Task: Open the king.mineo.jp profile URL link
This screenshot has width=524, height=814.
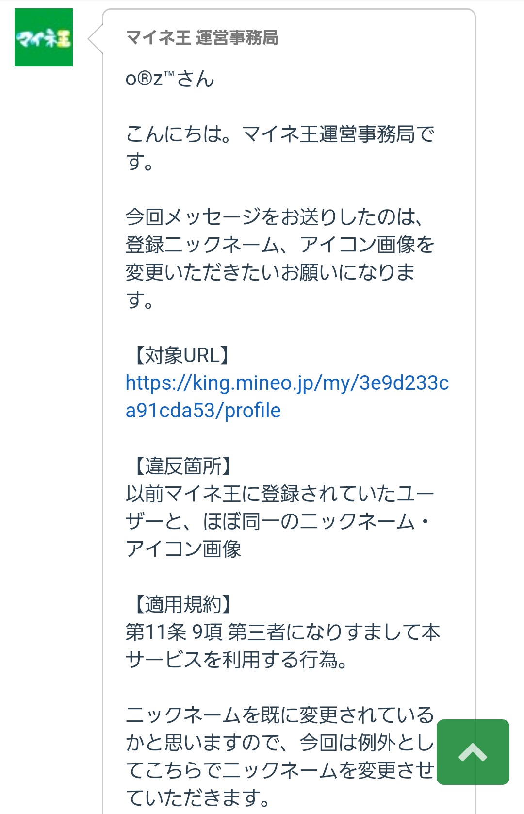Action: point(287,396)
